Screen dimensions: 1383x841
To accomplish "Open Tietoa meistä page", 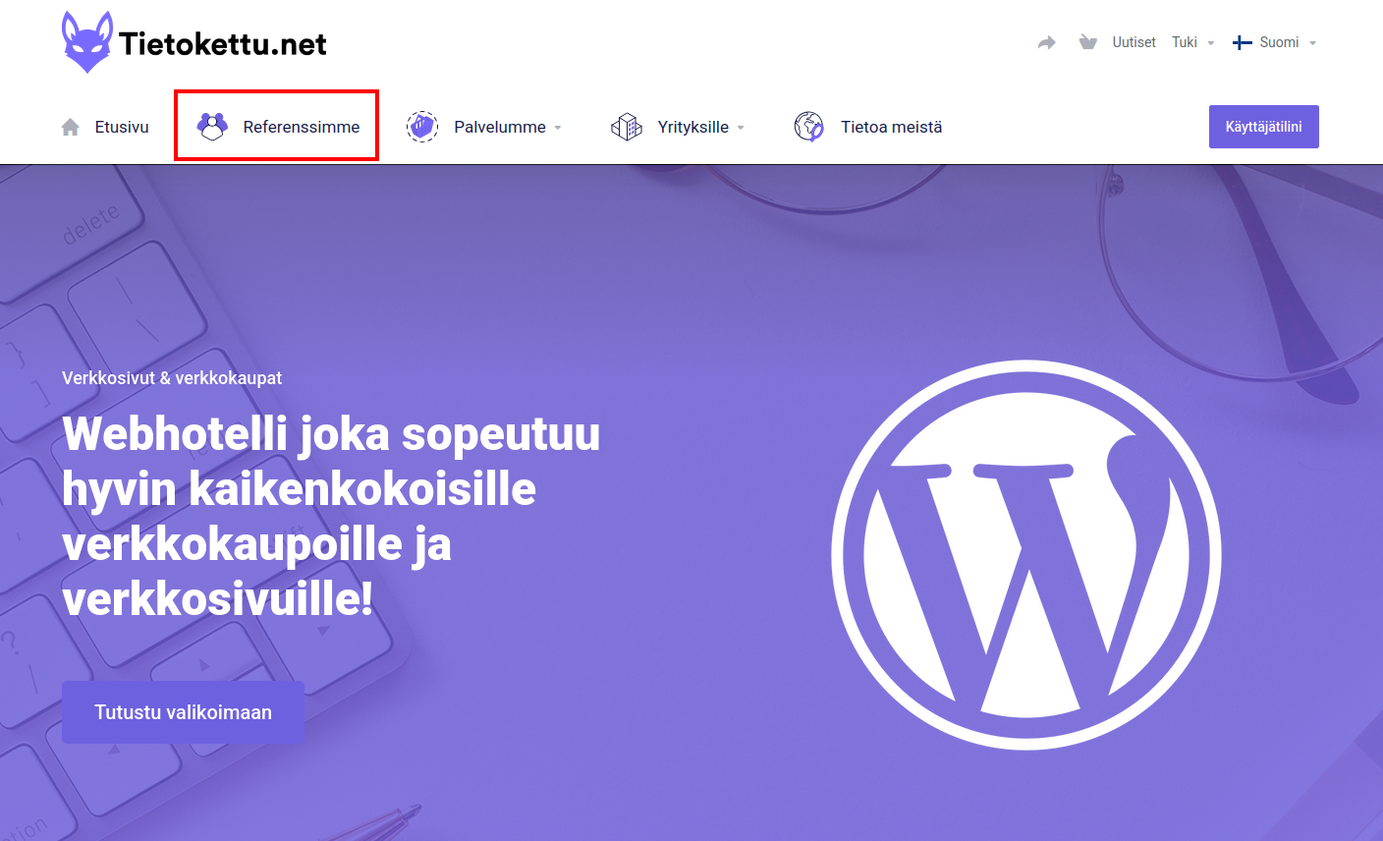I will pyautogui.click(x=891, y=127).
